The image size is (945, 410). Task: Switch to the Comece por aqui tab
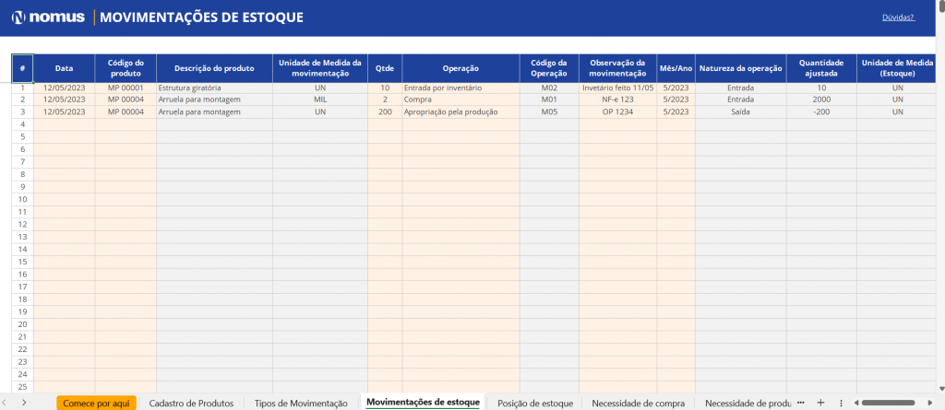click(x=96, y=403)
